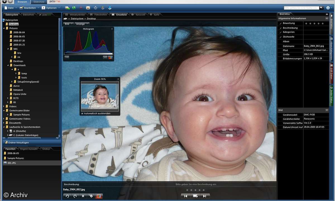Click Desktop in the breadcrumb path
Screen dimensions: 335x201
click(91, 19)
